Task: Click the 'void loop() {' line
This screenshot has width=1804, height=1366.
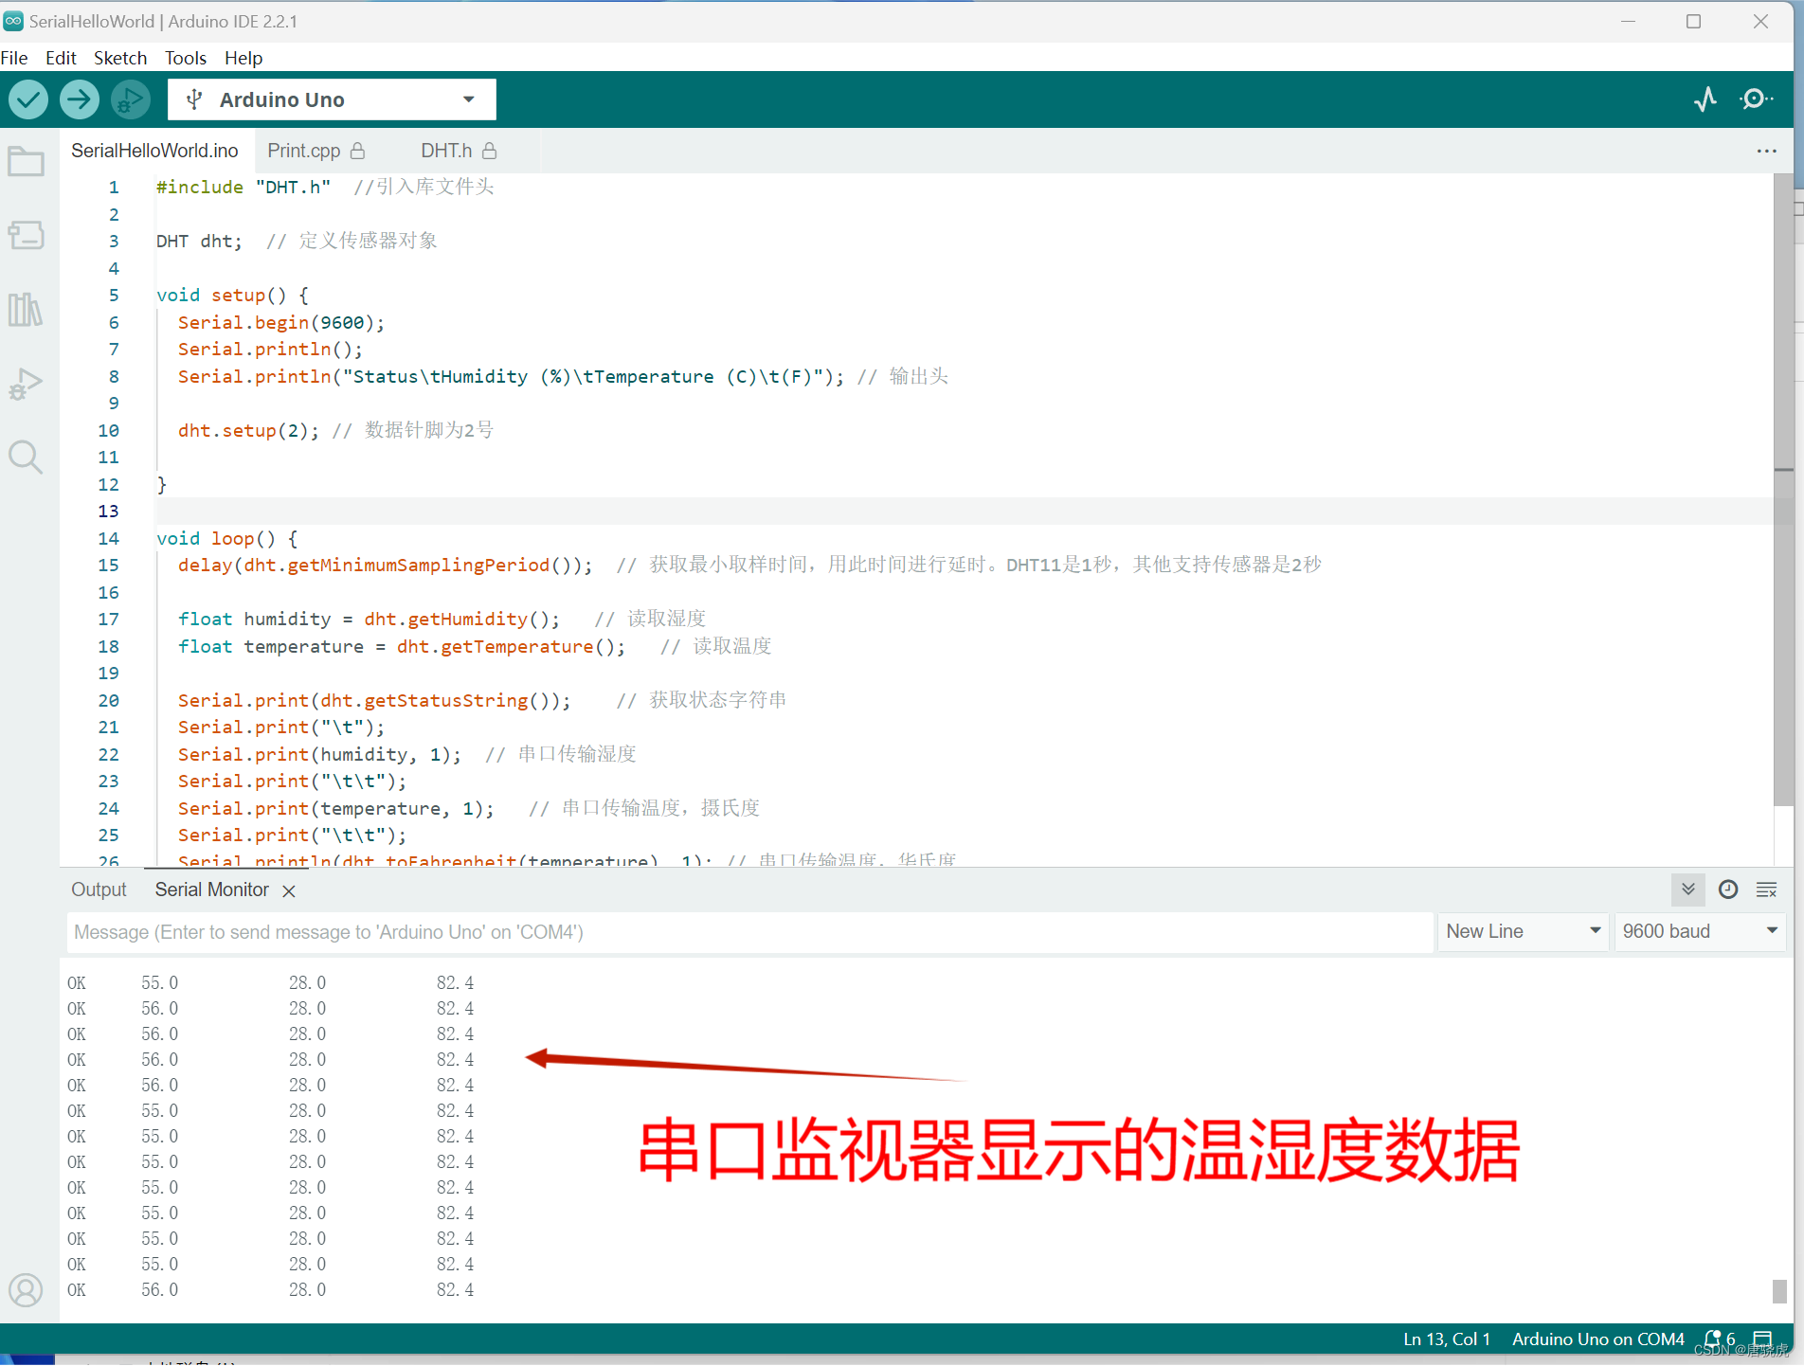Action: (x=227, y=539)
